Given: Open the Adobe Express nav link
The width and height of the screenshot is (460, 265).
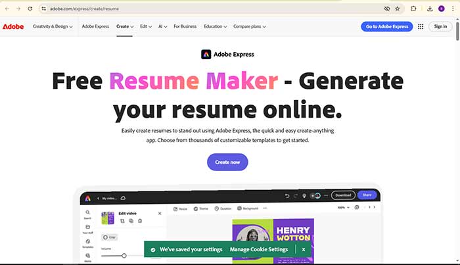Looking at the screenshot, I should click(95, 26).
